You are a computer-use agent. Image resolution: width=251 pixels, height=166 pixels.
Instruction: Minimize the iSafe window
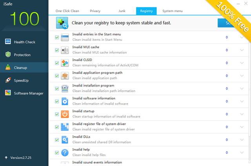238,4
